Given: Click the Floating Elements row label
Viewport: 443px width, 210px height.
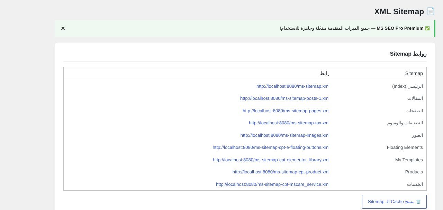Looking at the screenshot, I should [x=405, y=147].
